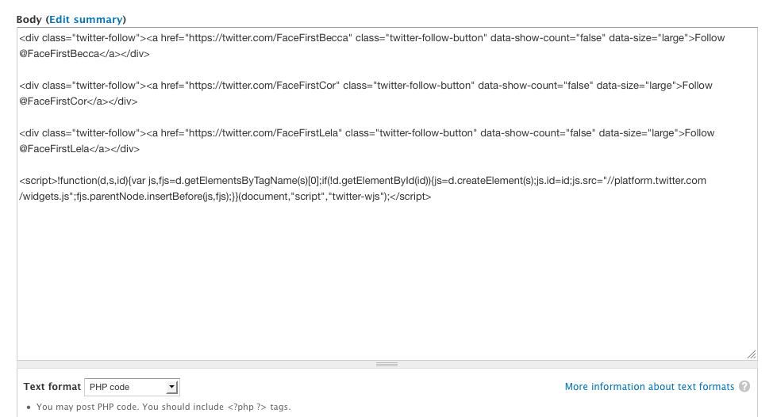Viewport: 773px width, 417px height.
Task: Open the Edit summary link
Action: coord(86,19)
